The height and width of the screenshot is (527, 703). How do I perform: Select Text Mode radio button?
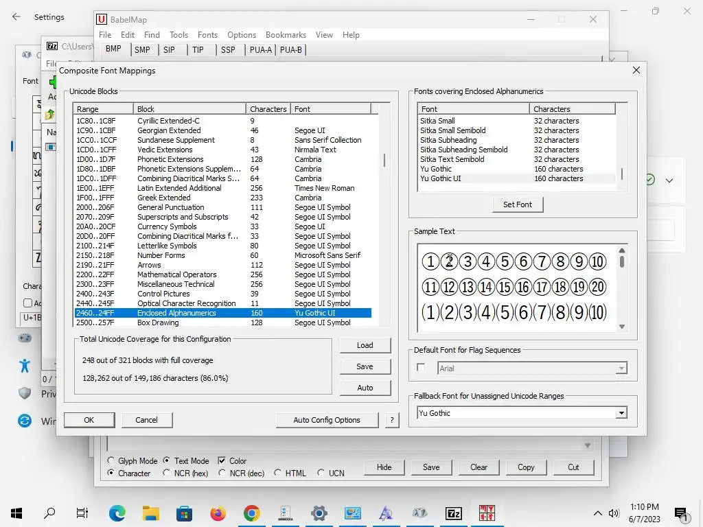click(167, 460)
